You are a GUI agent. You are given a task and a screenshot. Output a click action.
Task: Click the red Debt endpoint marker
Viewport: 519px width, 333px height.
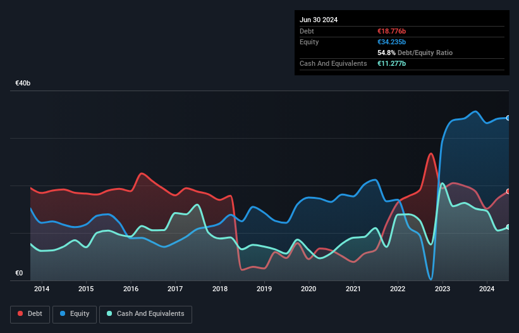tap(508, 192)
